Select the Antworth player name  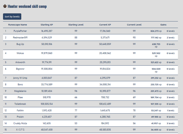[20, 62]
